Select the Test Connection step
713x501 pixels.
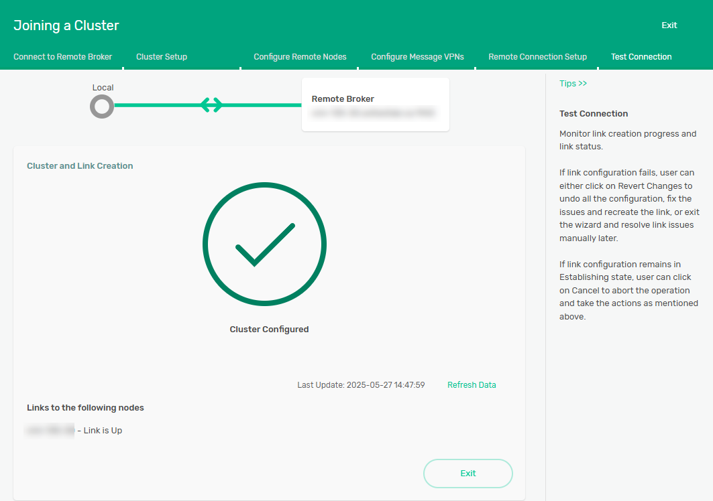click(641, 57)
